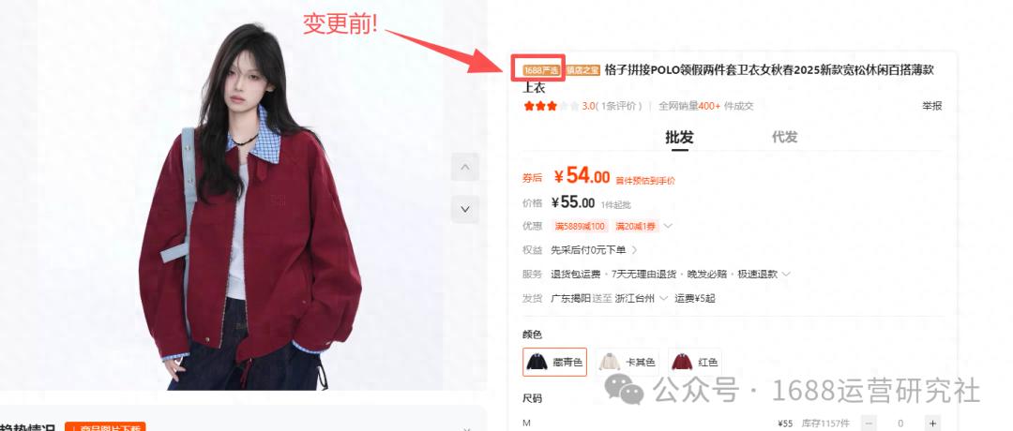Viewport: 1013px width, 431px height.
Task: Click the next image down arrow
Action: pyautogui.click(x=464, y=209)
